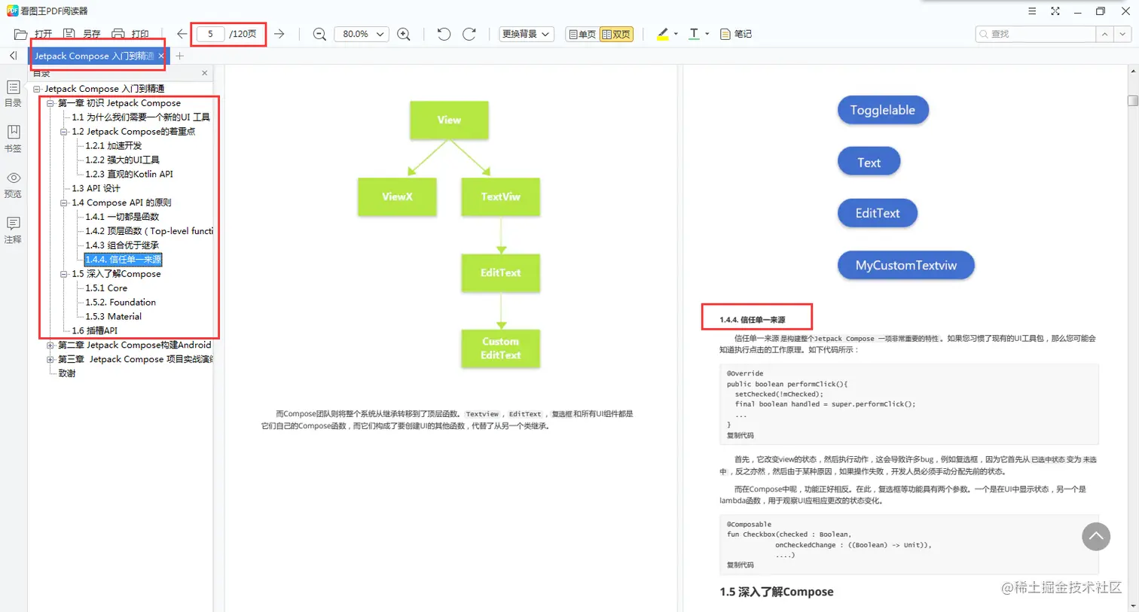
Task: Jump to 1.3 API 设计 section
Action: point(96,189)
